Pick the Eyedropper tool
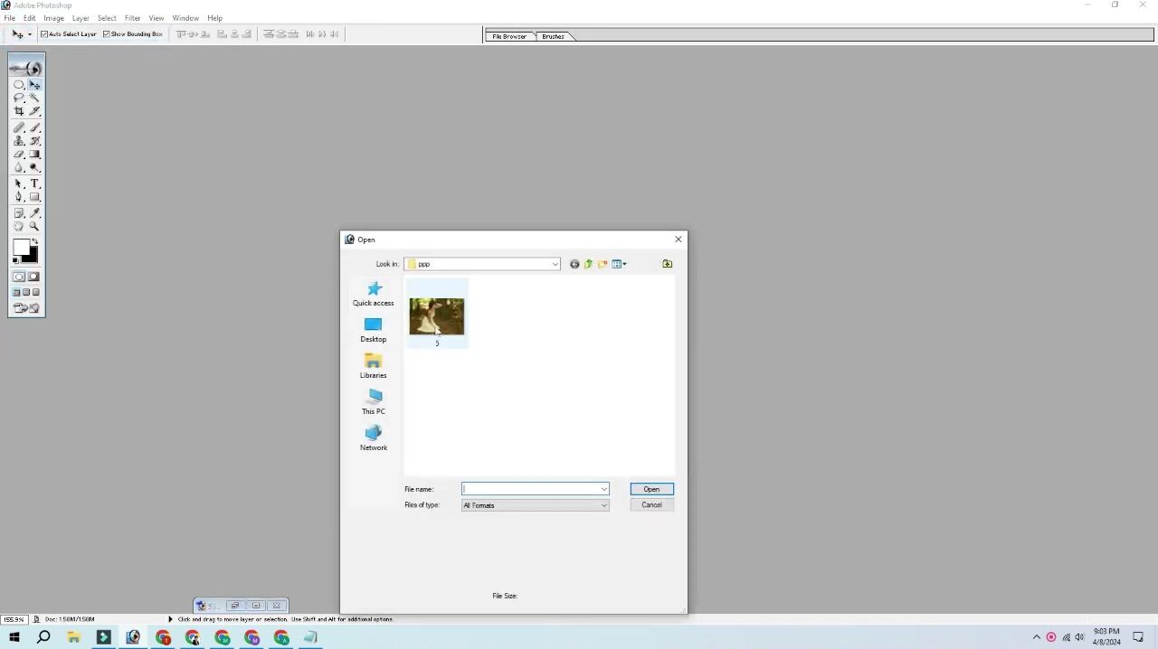The width and height of the screenshot is (1158, 649). (34, 213)
